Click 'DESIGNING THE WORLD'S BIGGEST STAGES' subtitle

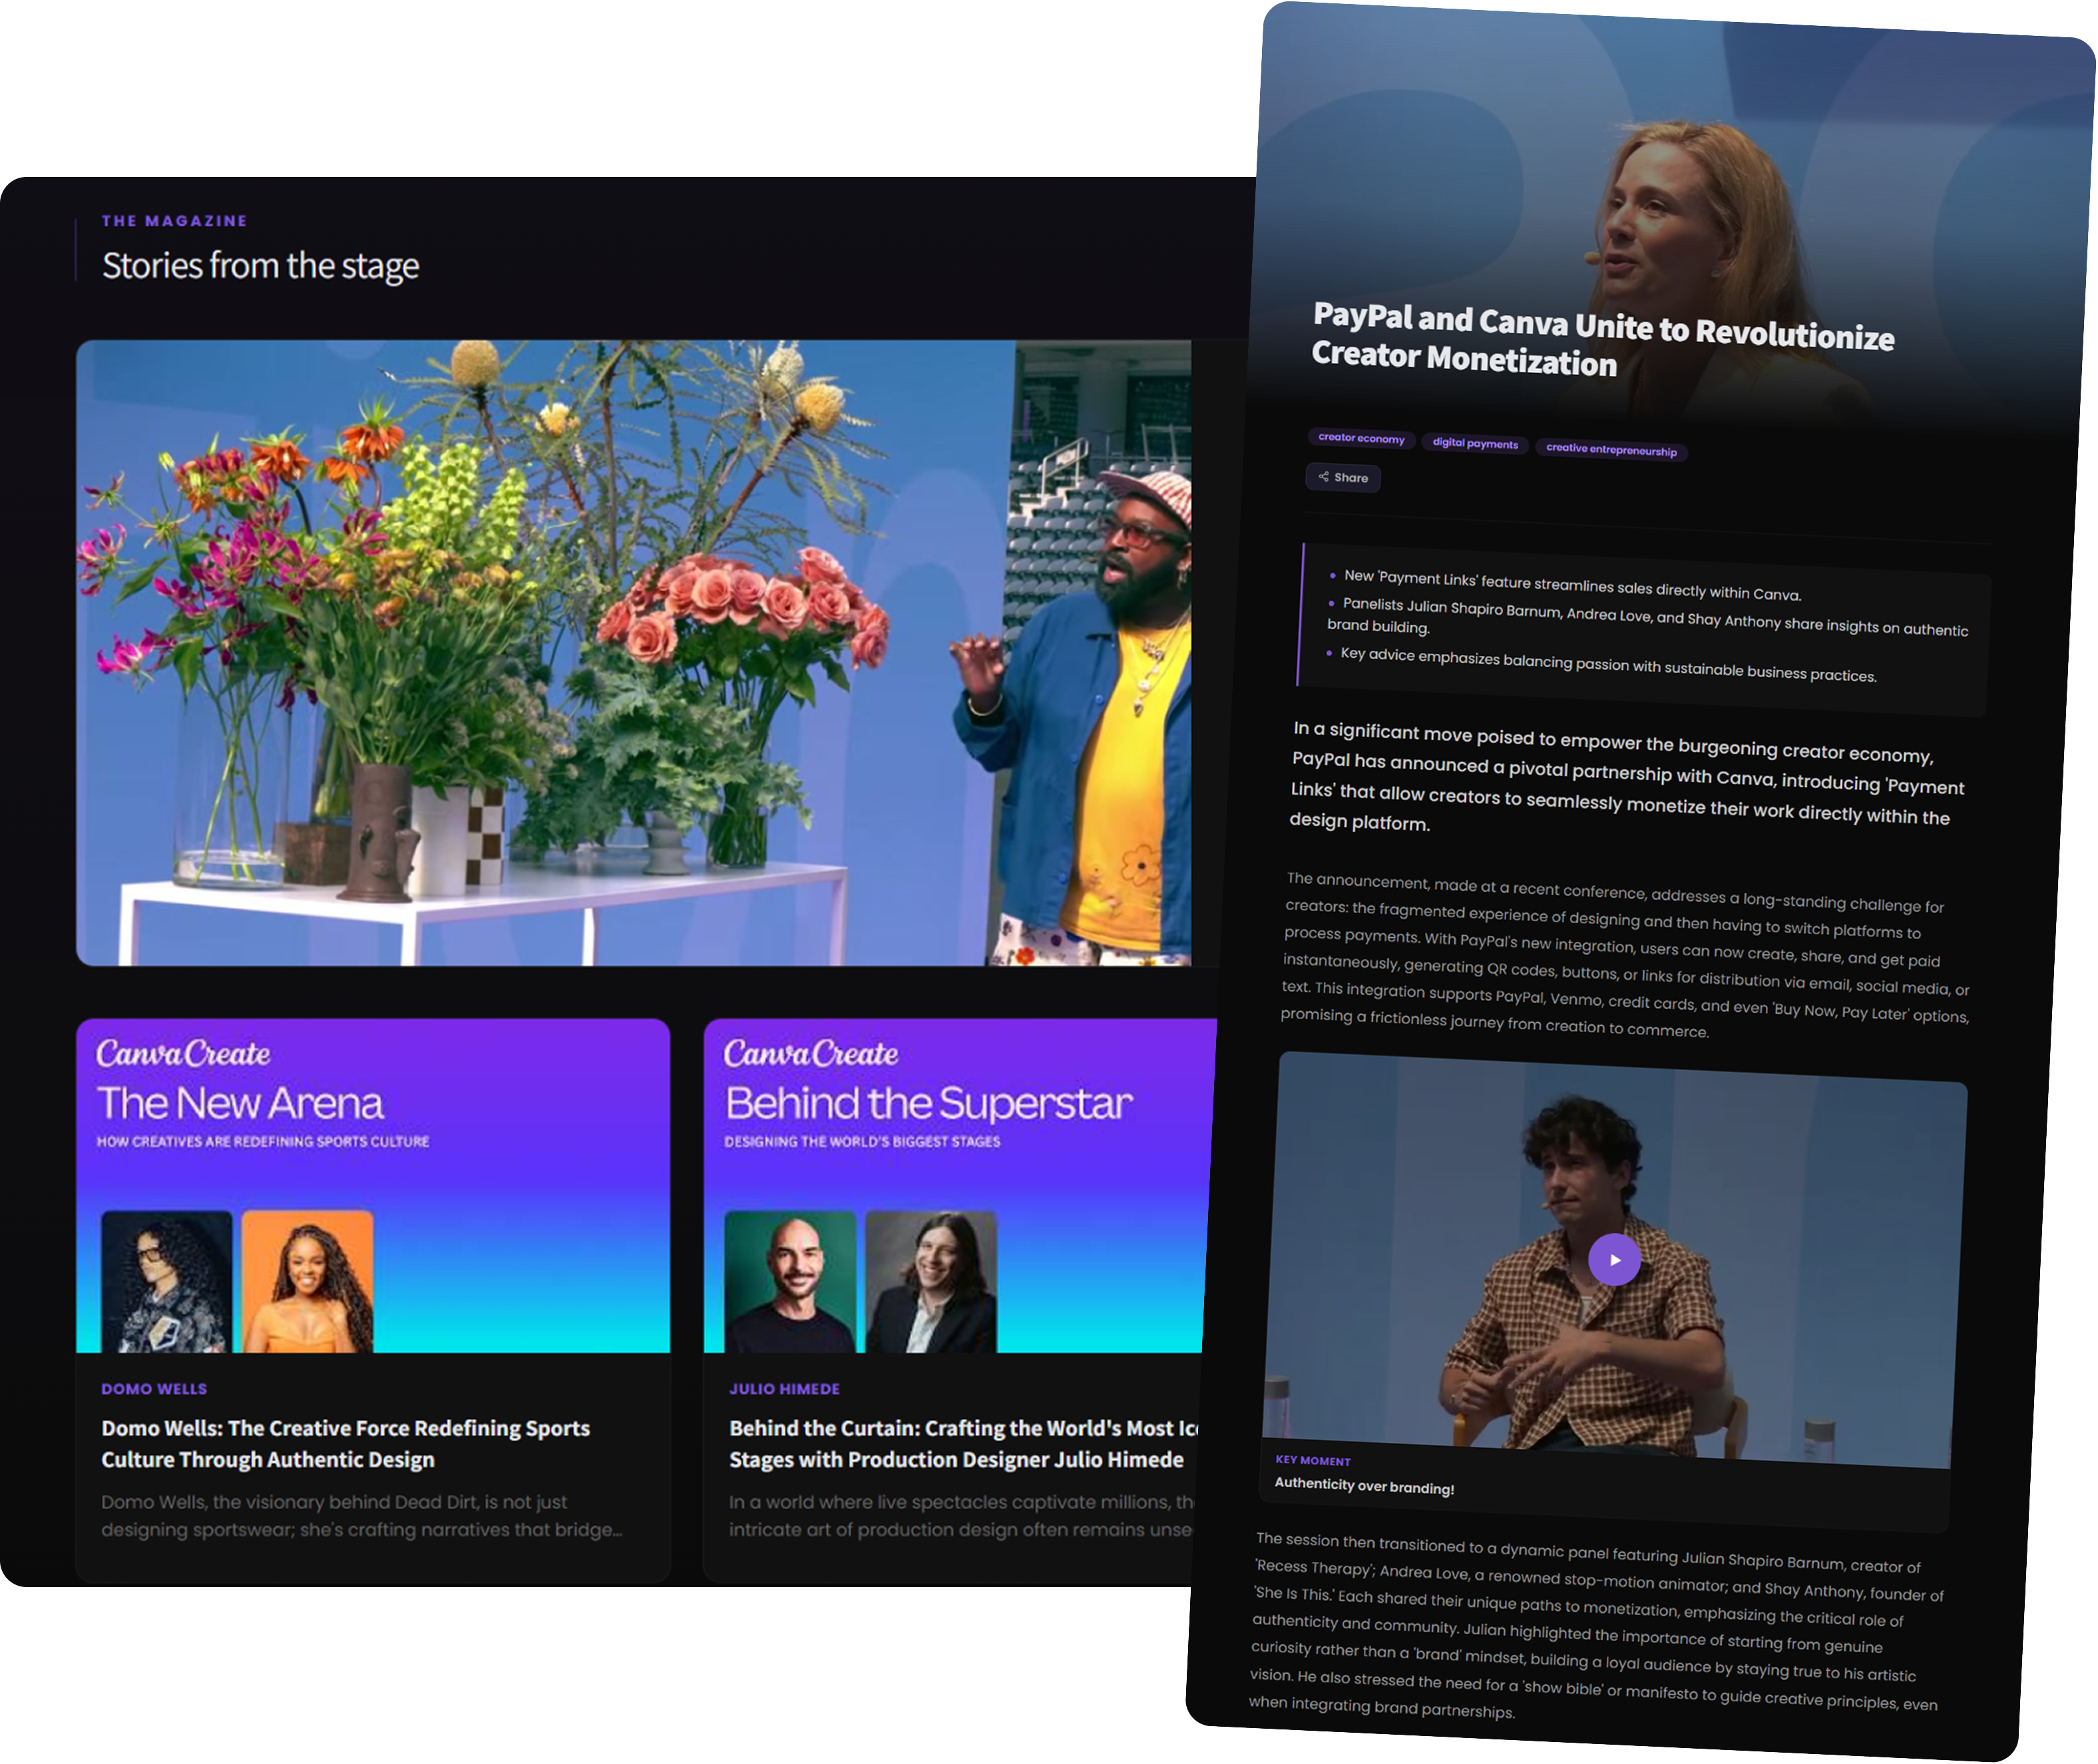click(x=863, y=1142)
